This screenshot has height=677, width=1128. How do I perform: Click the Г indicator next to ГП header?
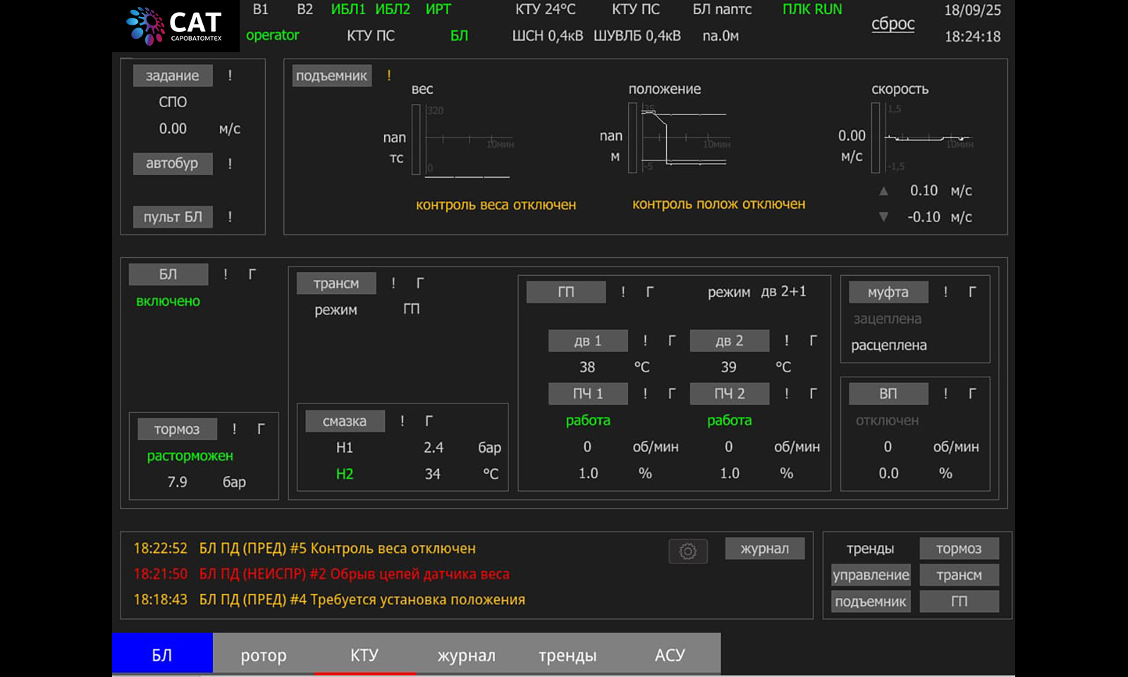650,292
